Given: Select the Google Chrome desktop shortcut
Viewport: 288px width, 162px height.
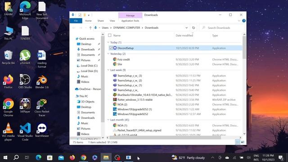Looking at the screenshot, I should (x=8, y=108).
